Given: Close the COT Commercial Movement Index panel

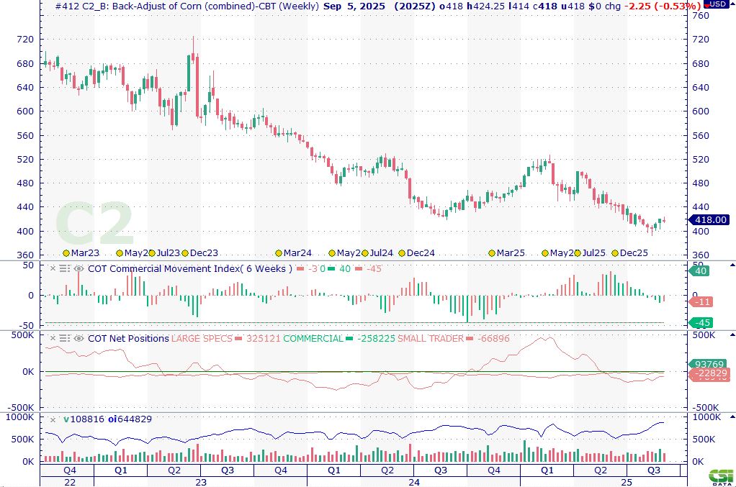Looking at the screenshot, I should [52, 268].
